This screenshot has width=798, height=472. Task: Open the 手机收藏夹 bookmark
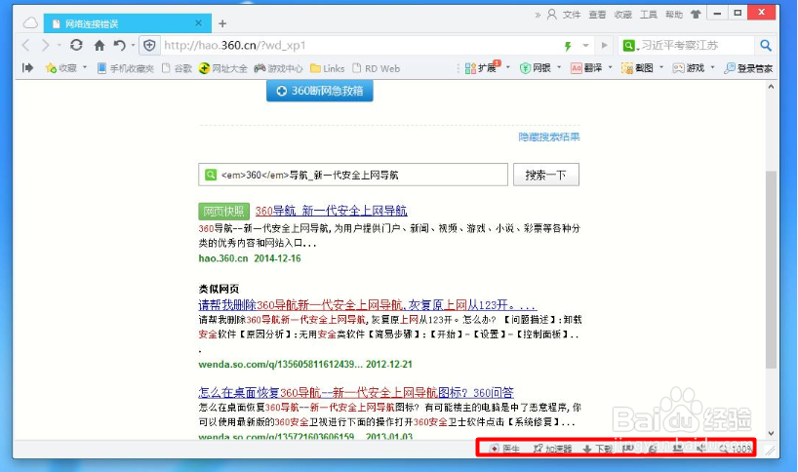point(126,68)
